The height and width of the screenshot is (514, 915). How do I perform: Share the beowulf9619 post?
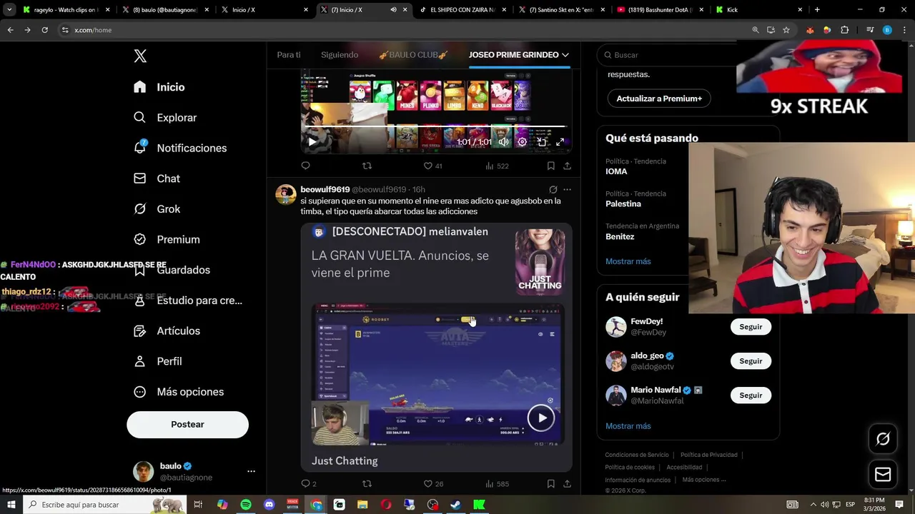tap(567, 483)
